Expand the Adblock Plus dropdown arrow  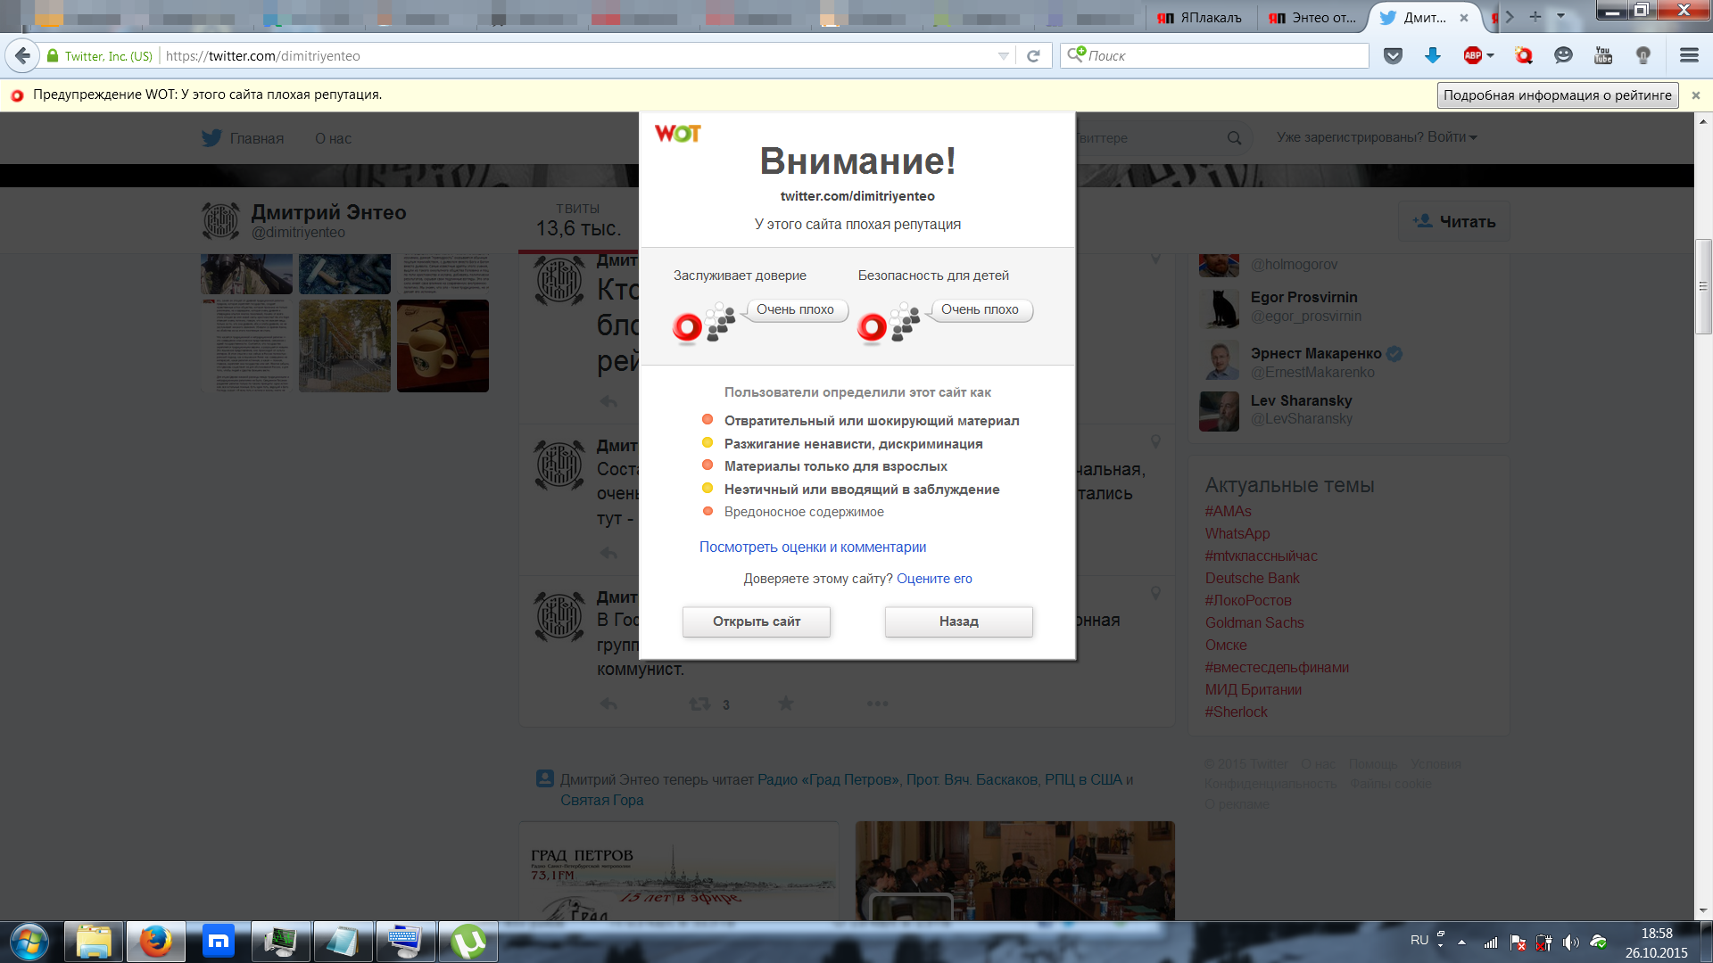pyautogui.click(x=1490, y=56)
